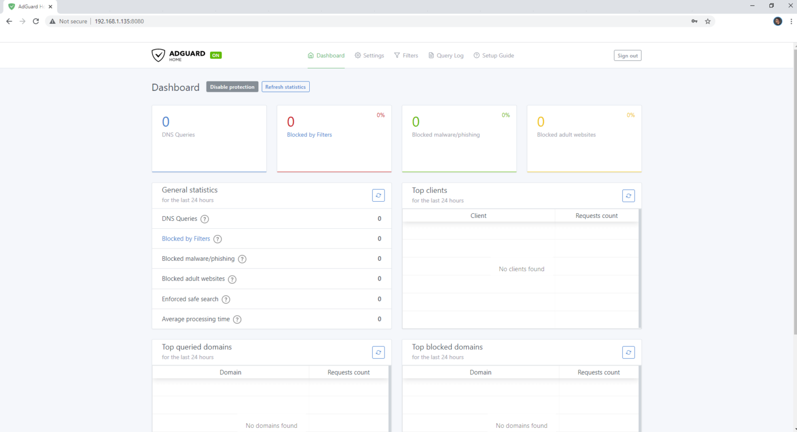
Task: Click Domain header in Top queried domains
Action: (230, 372)
